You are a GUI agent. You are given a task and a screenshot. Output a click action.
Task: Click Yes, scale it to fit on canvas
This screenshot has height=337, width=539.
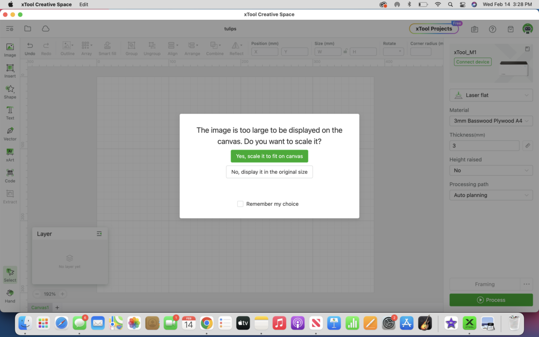269,156
